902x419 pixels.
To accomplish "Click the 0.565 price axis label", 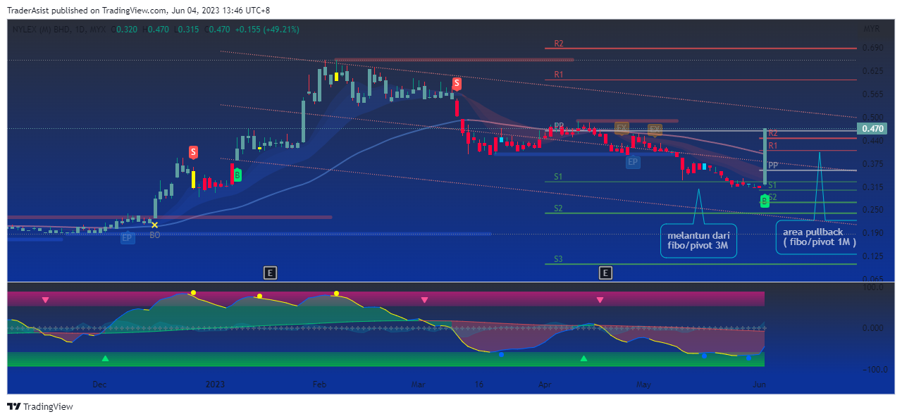I will pyautogui.click(x=873, y=95).
